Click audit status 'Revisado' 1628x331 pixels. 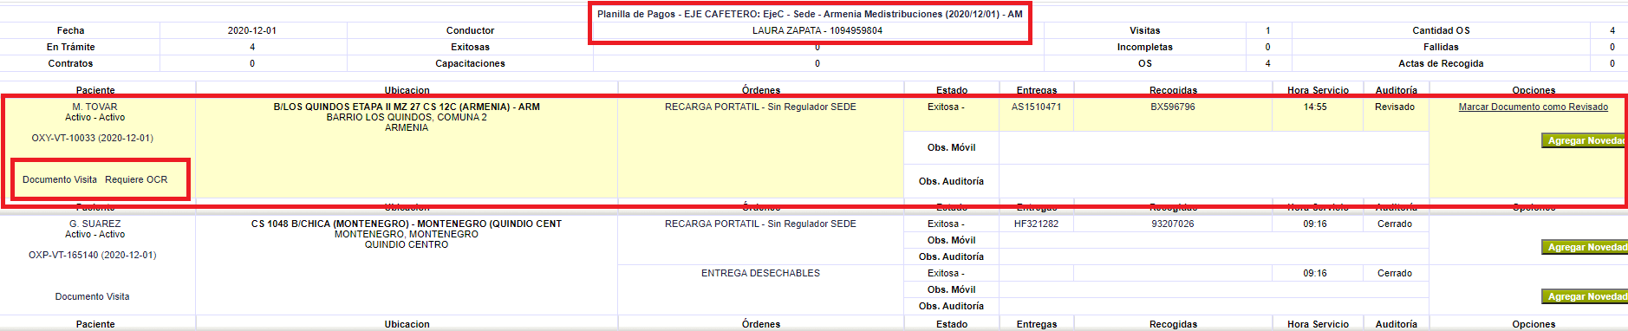[1395, 107]
